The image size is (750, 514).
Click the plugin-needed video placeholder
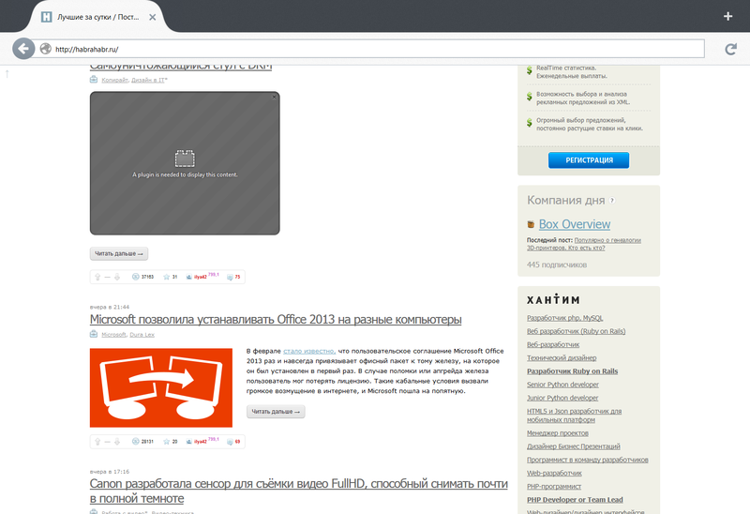(x=185, y=163)
